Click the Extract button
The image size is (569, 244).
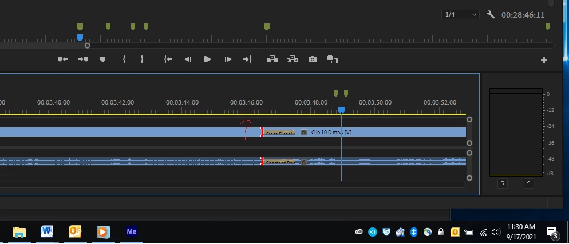(x=292, y=59)
